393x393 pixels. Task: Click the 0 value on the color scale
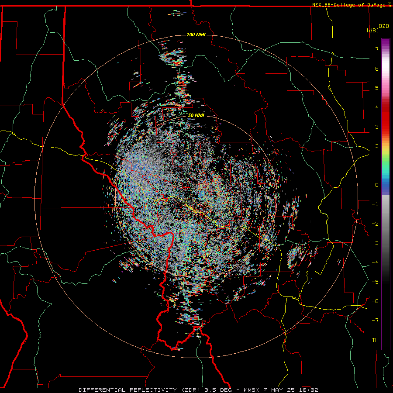(377, 185)
